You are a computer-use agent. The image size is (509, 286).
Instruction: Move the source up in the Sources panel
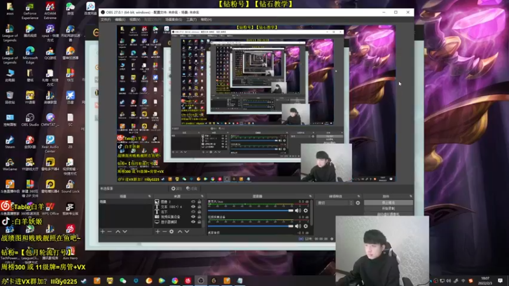tap(180, 231)
